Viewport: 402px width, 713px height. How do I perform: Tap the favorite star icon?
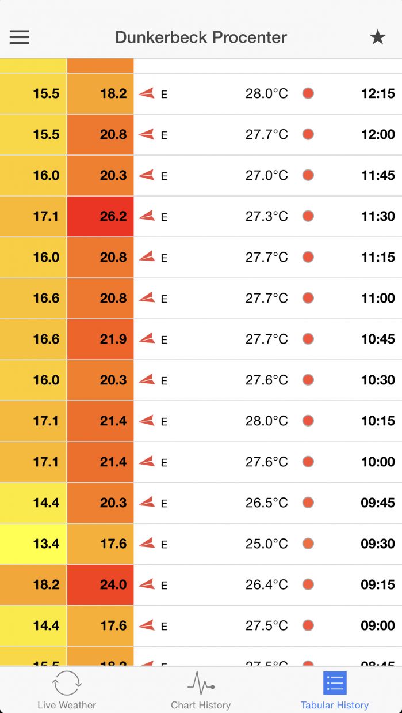tap(377, 37)
